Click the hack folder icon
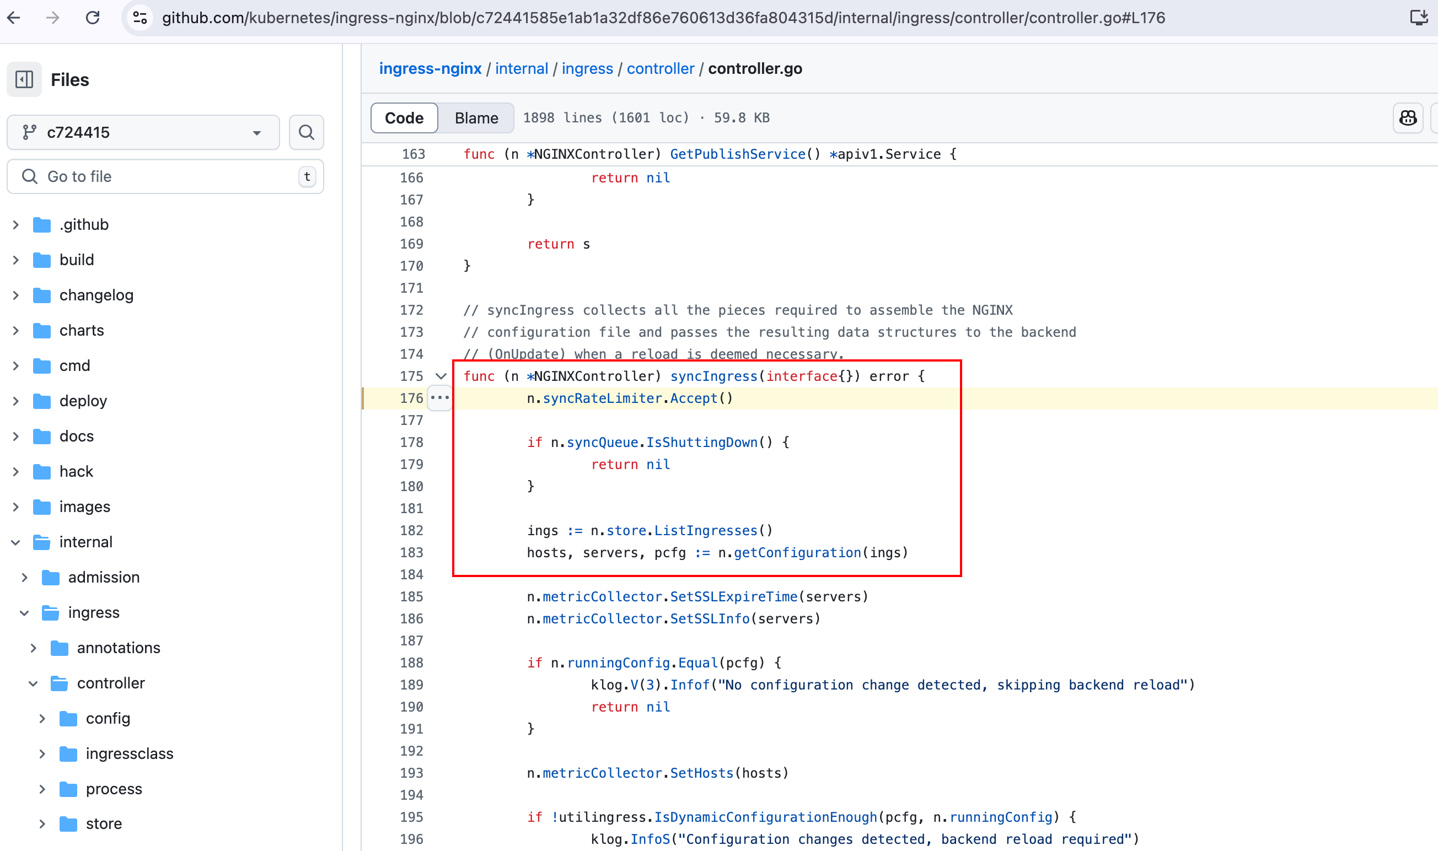 click(42, 471)
